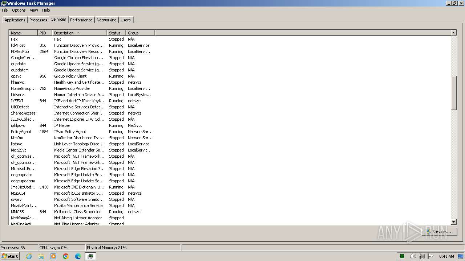Click the taskbar clock showing 8:41 AM

446,256
